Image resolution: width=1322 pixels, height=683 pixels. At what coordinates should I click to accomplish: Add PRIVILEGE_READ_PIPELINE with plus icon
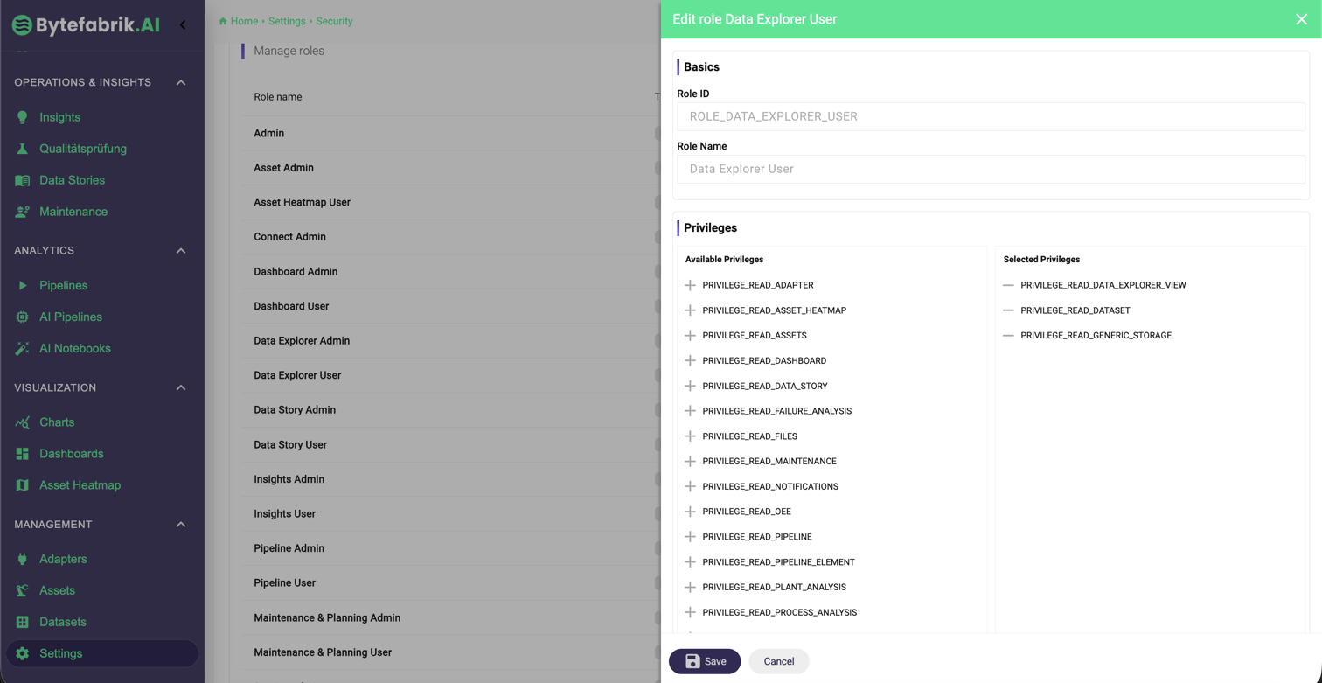click(x=690, y=537)
